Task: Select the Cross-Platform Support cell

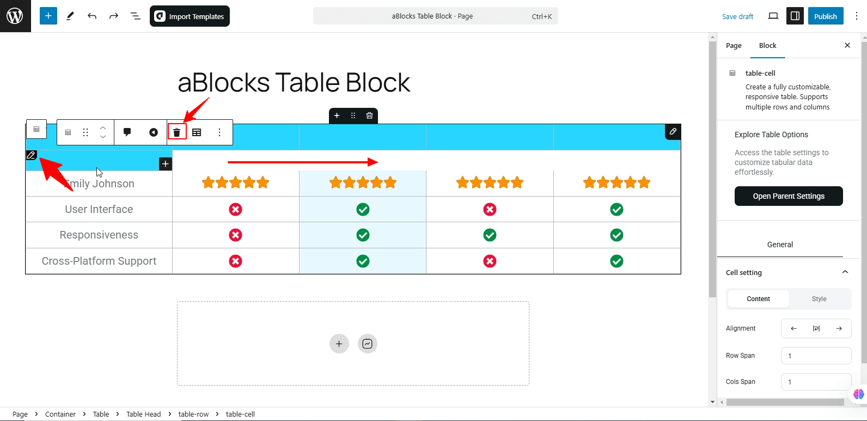Action: pyautogui.click(x=99, y=261)
